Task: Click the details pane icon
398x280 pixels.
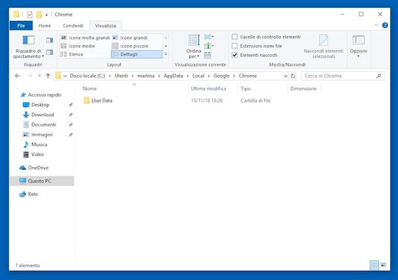Action: pyautogui.click(x=50, y=52)
